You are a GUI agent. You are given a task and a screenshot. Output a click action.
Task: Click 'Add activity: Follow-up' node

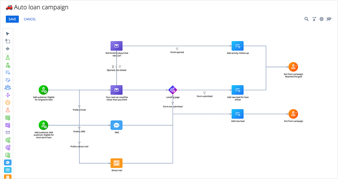click(x=238, y=46)
